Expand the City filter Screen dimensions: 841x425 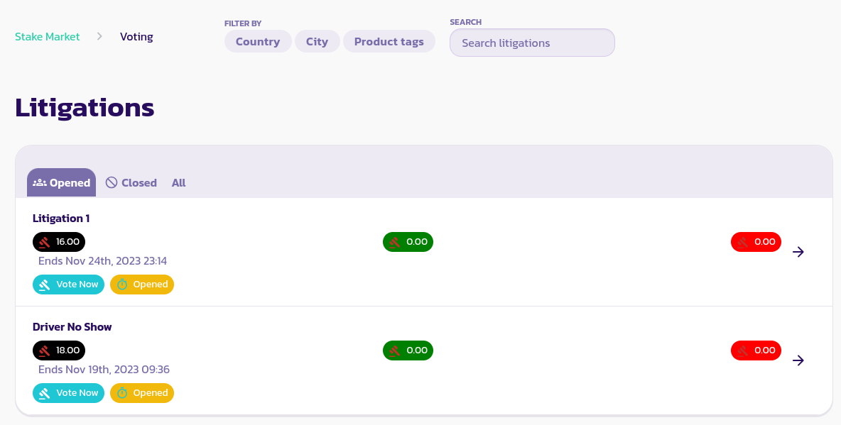pos(317,42)
